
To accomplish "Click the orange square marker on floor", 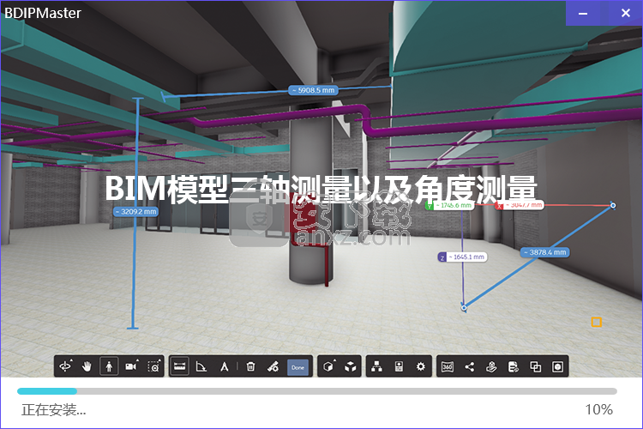I will coord(596,323).
